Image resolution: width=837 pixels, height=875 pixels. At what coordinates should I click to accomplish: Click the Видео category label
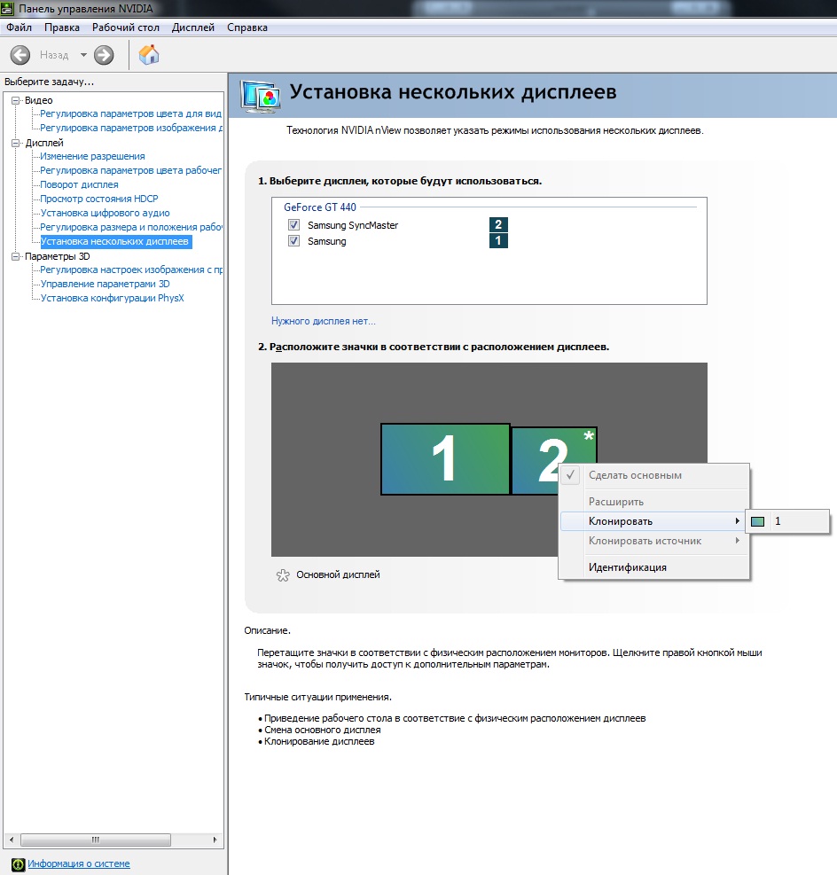click(38, 100)
